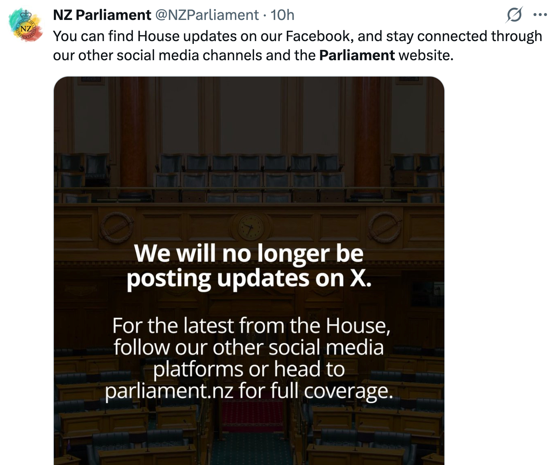Click the left wreath emblem in photo
The width and height of the screenshot is (556, 465).
click(x=116, y=228)
